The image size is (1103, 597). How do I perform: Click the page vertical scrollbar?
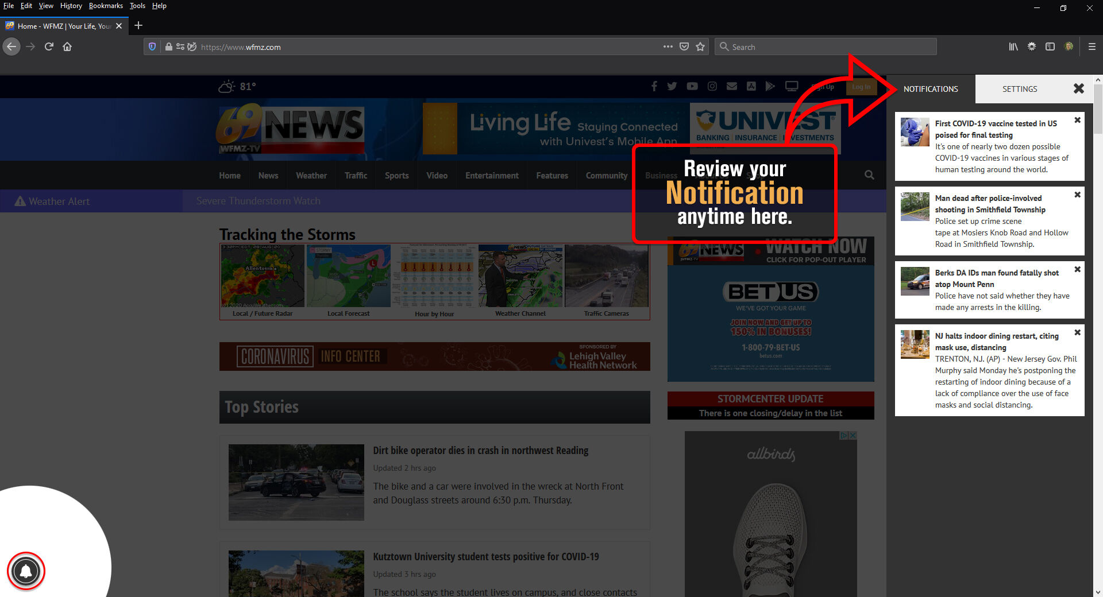[x=1098, y=109]
